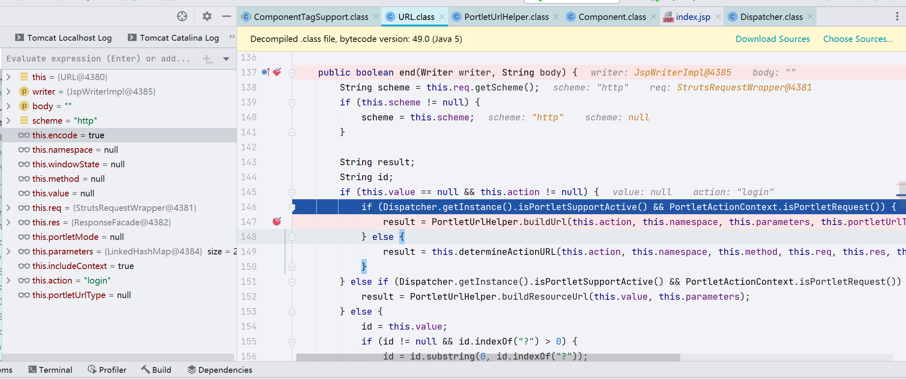Screen dimensions: 906x379
Task: Open the Dependencies tool window
Action: (x=220, y=369)
